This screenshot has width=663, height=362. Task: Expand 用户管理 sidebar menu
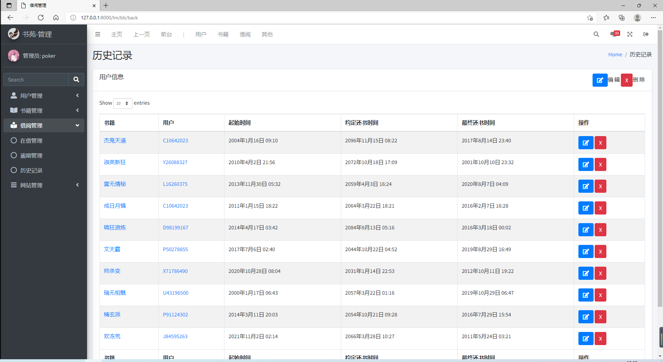point(44,96)
